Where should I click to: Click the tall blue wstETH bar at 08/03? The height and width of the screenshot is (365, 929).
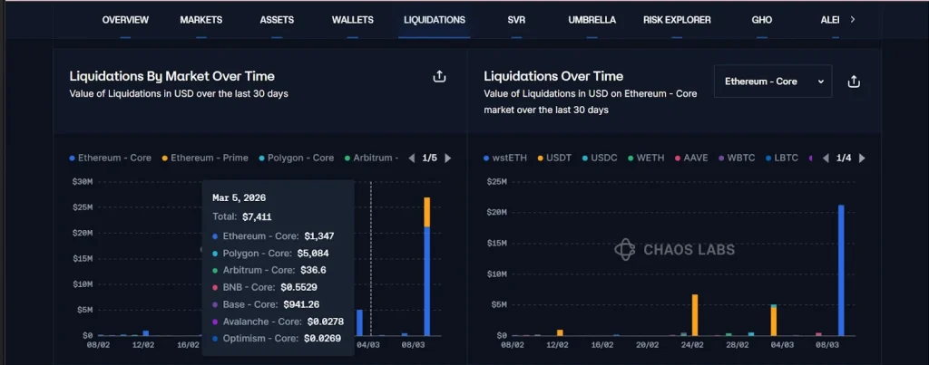point(841,270)
